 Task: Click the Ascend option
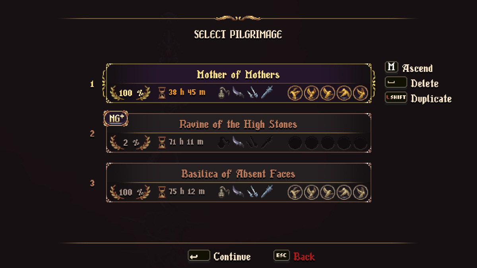[x=417, y=68]
